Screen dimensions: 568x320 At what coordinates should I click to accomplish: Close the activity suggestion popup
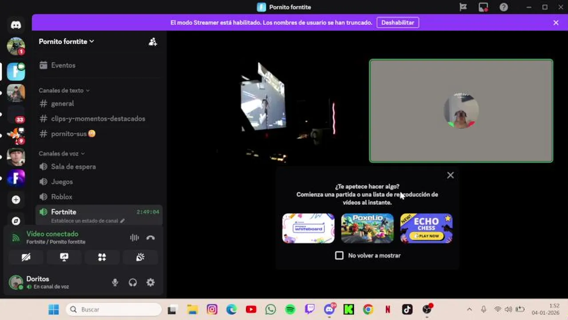coord(450,175)
